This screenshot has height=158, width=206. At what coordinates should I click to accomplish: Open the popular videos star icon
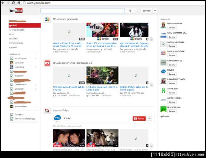point(47,63)
